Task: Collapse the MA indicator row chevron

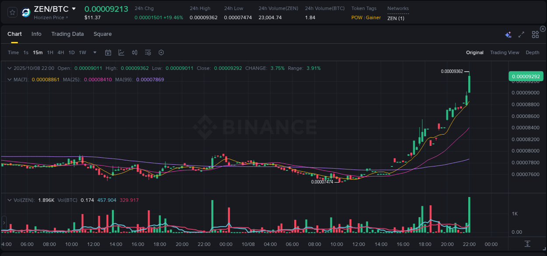Action: click(9, 80)
